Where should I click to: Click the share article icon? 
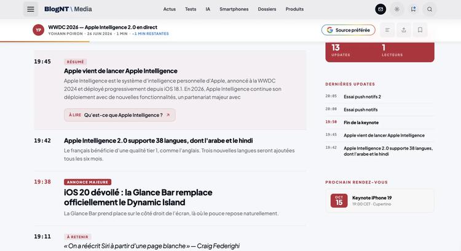pos(404,30)
